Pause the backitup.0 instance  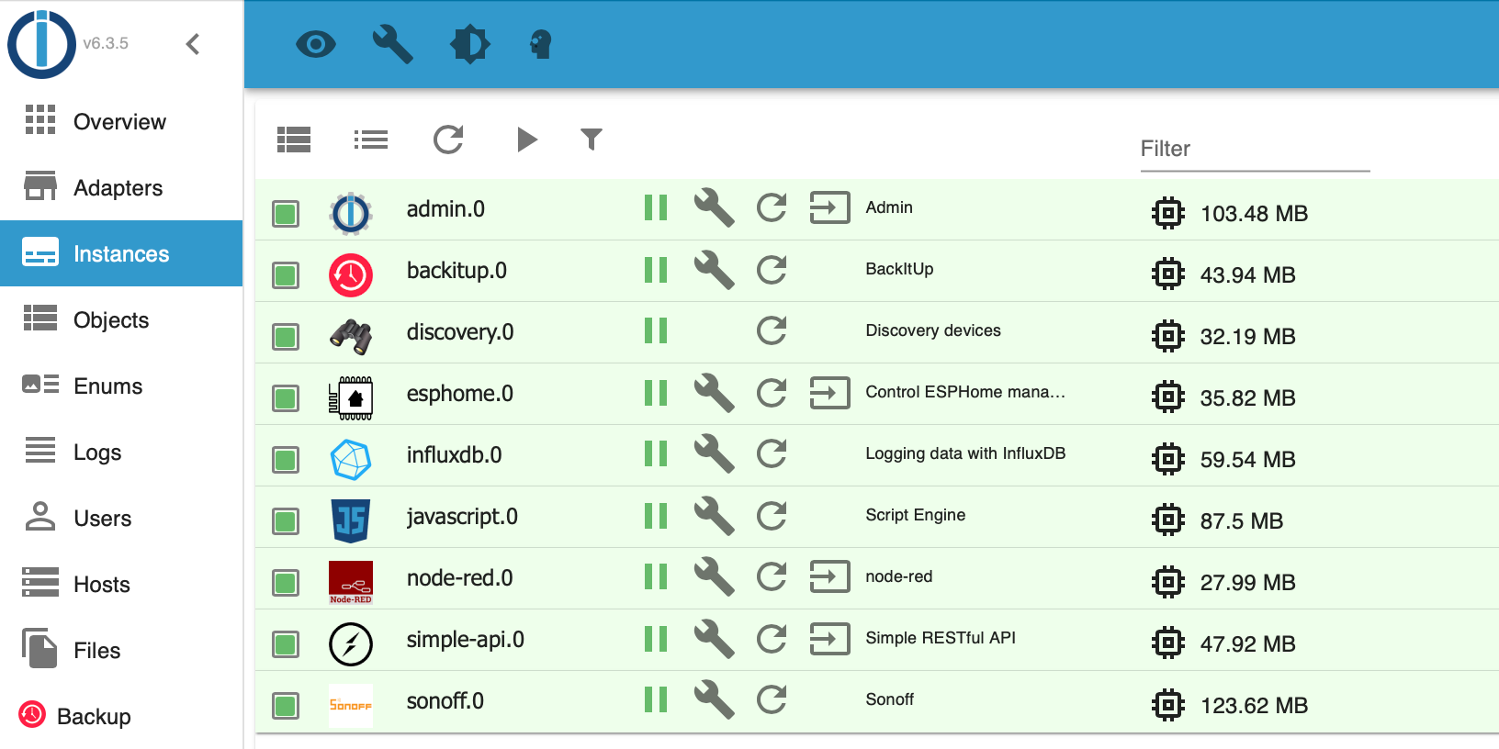(x=656, y=269)
